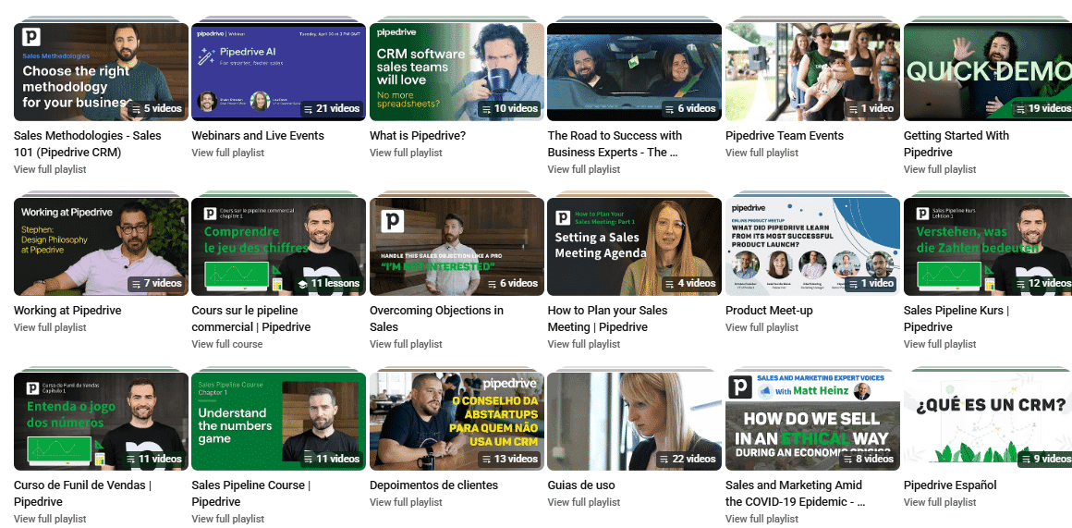Click the 7 videos badge on Working at Pipedrive
The image size is (1072, 528).
click(x=156, y=283)
